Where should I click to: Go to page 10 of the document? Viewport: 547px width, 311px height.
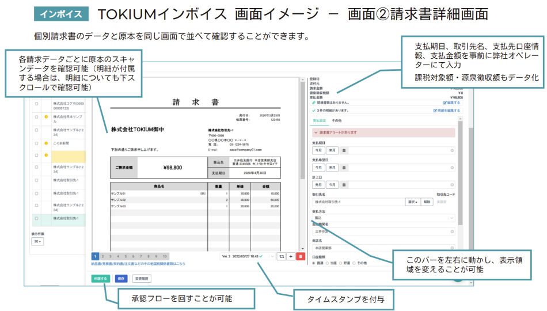165,256
